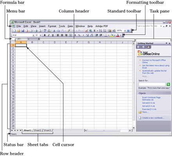Click the Currency Style dollar icon
This screenshot has height=156, width=172.
(x=75, y=35)
